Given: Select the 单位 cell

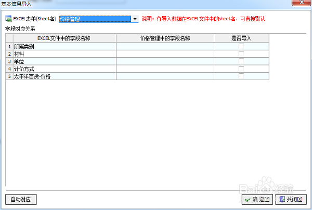Looking at the screenshot, I should pos(64,61).
